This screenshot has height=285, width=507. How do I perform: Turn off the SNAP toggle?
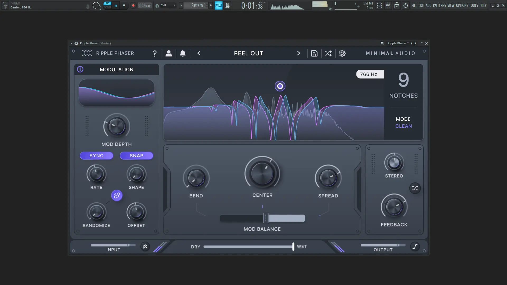click(x=136, y=156)
